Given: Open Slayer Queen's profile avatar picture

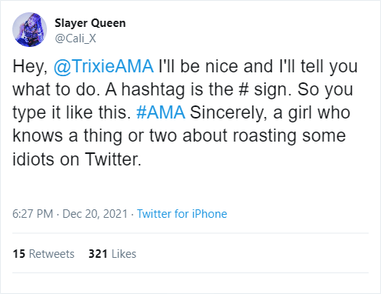Looking at the screenshot, I should click(29, 29).
